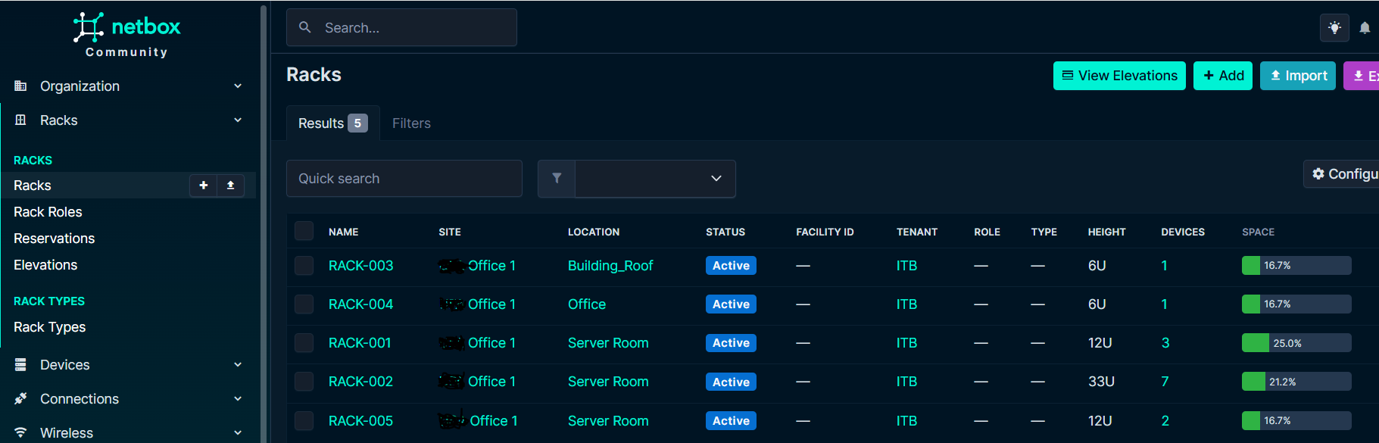Click the netbox Community logo
The width and height of the screenshot is (1379, 443).
tap(127, 35)
